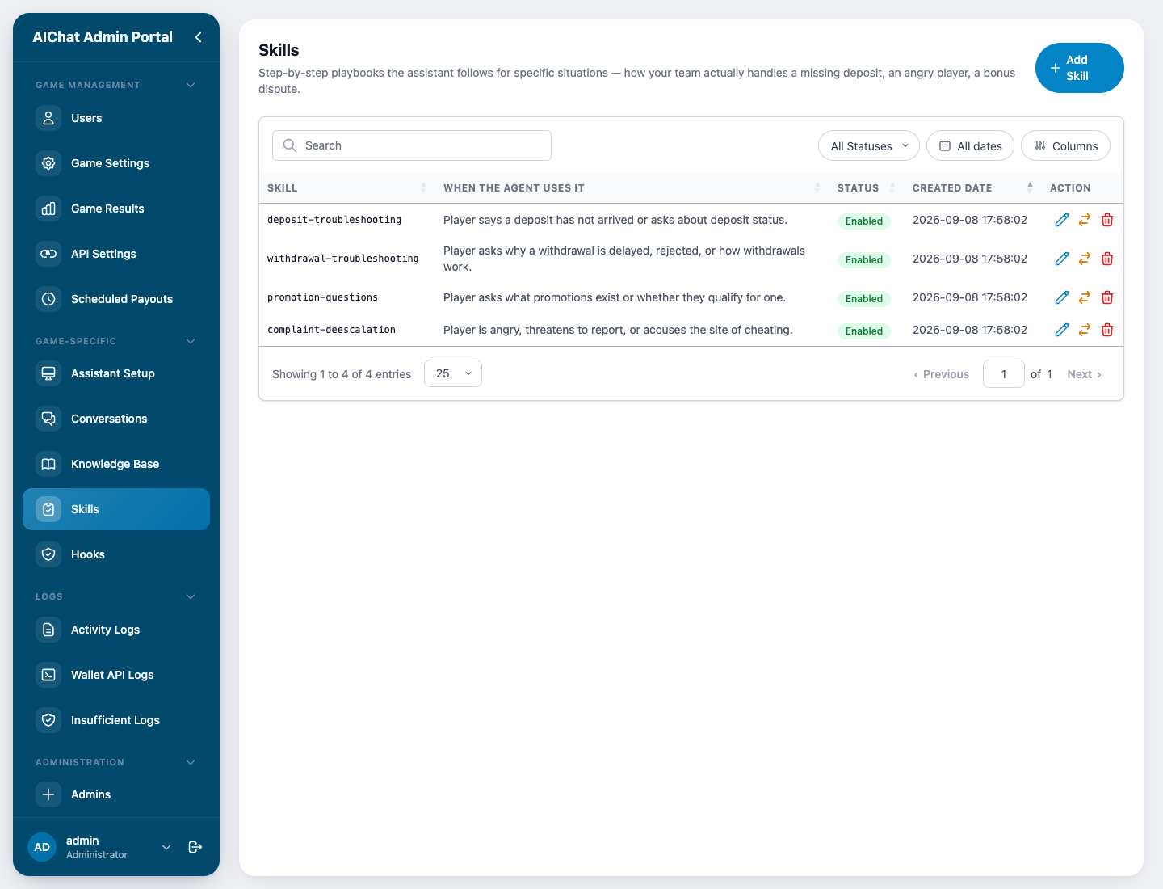Click swap arrows icon for complaint-deescalation row

pyautogui.click(x=1085, y=330)
